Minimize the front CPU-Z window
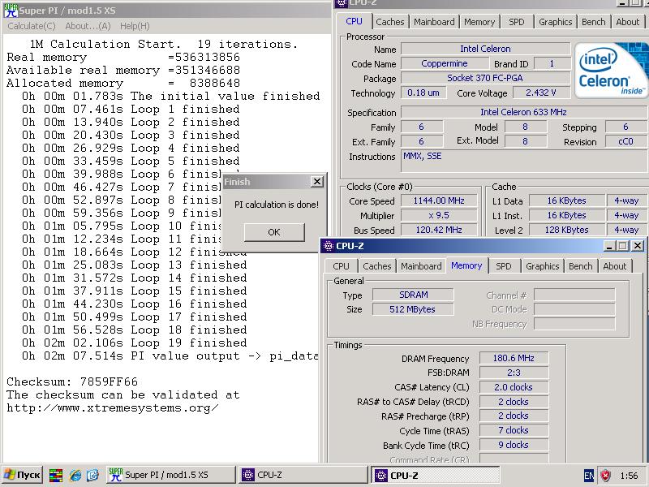 tap(608, 246)
